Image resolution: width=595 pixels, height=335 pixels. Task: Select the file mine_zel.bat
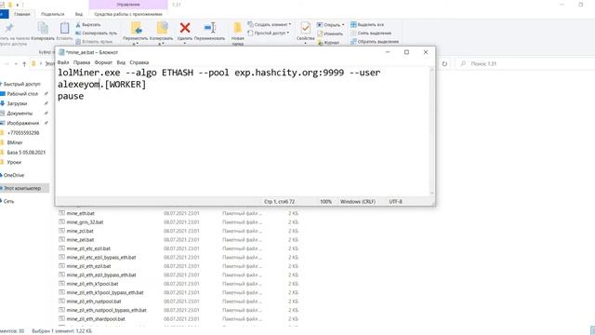(81, 240)
